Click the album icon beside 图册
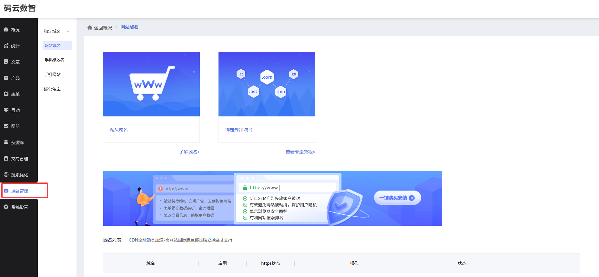The width and height of the screenshot is (599, 277). pyautogui.click(x=6, y=126)
